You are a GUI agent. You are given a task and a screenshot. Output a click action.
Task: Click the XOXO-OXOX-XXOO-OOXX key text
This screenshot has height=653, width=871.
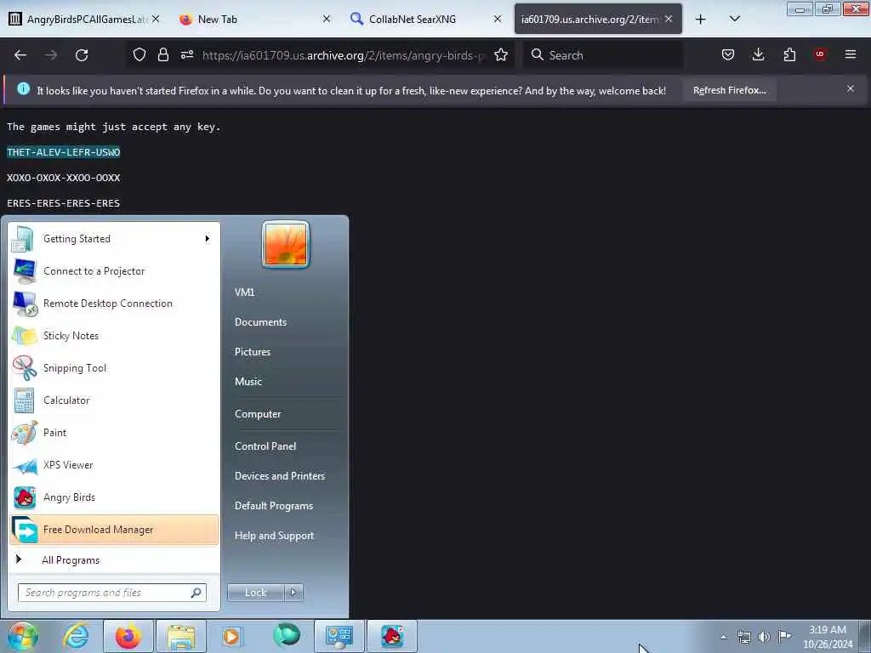63,178
